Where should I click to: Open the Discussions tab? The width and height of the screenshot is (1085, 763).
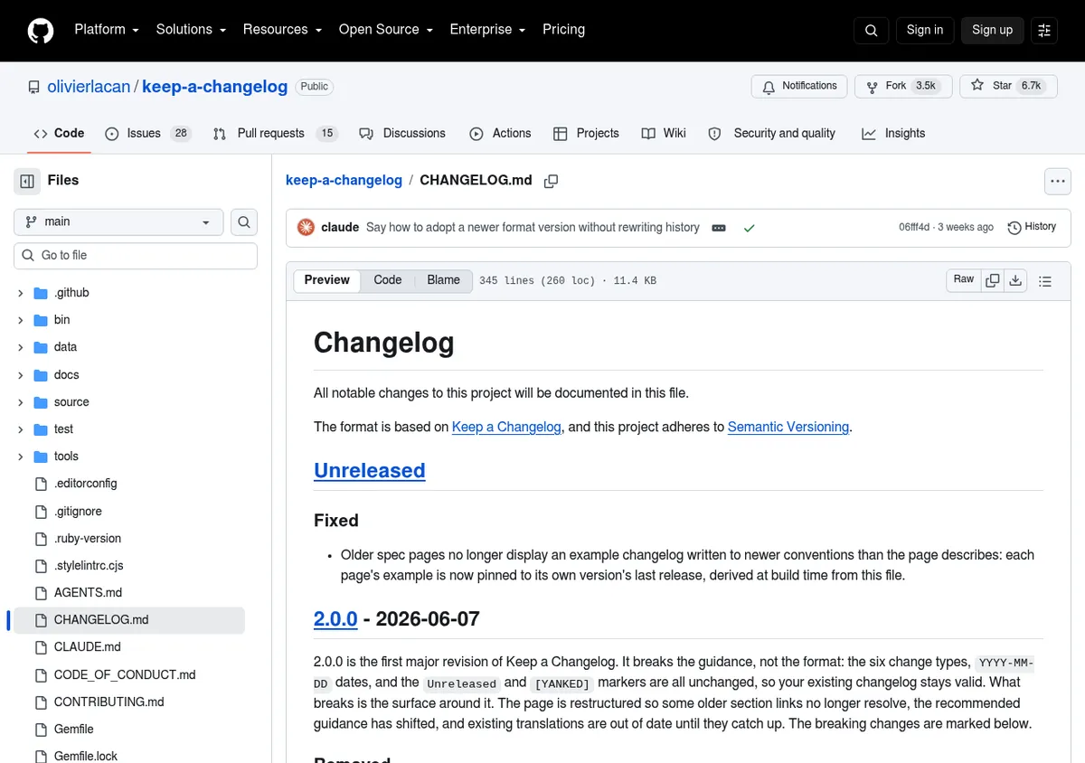[402, 134]
